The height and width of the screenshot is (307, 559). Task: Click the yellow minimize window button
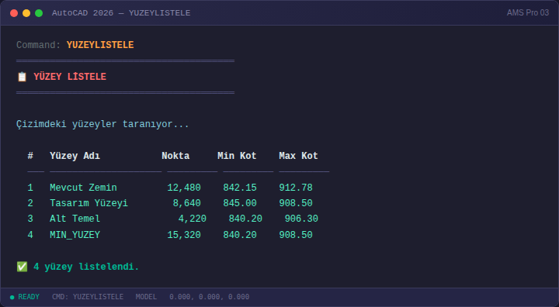click(26, 13)
